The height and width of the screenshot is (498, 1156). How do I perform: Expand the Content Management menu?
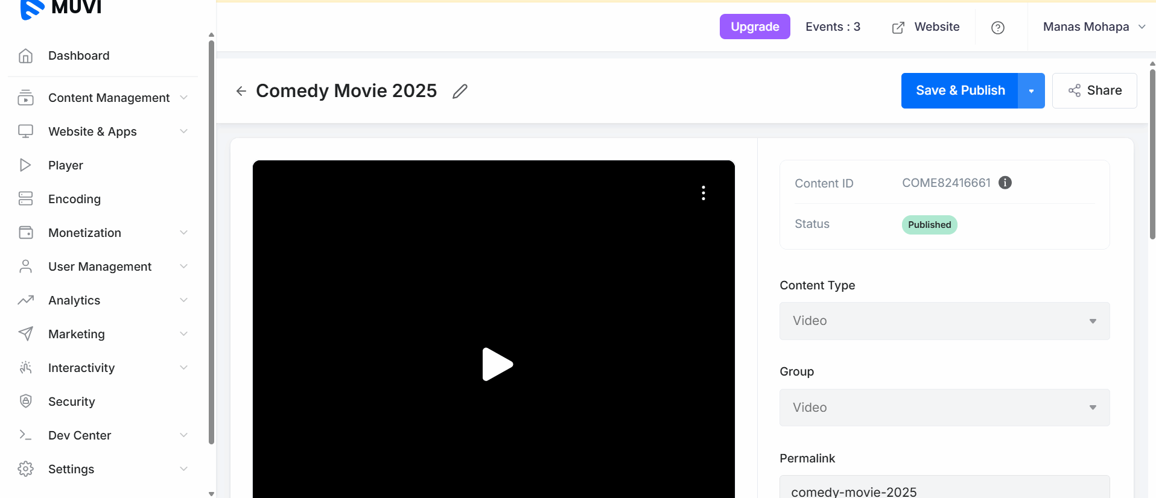click(109, 98)
